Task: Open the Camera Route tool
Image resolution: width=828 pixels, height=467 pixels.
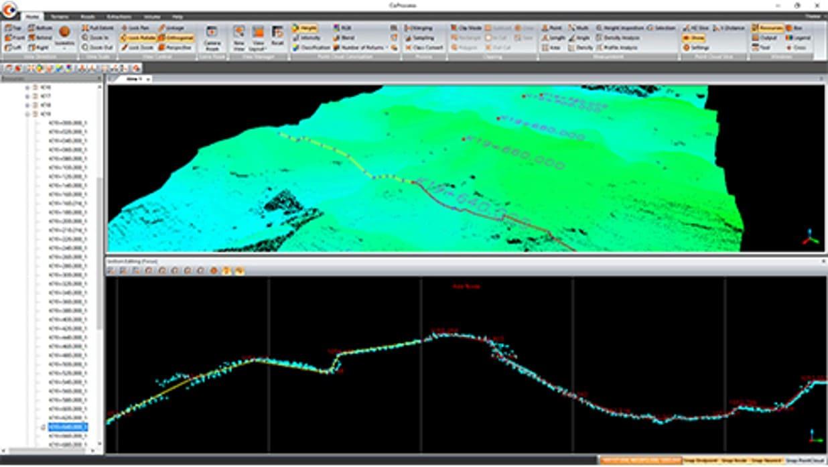Action: click(210, 35)
